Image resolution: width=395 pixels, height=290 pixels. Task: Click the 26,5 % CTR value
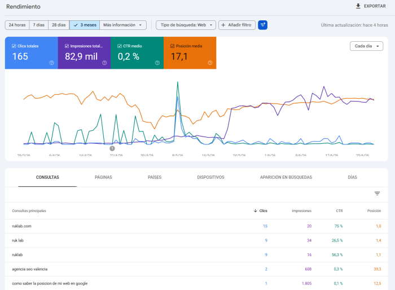337,240
